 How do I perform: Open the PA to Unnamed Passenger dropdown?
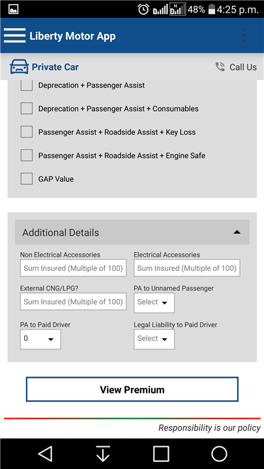pyautogui.click(x=154, y=303)
